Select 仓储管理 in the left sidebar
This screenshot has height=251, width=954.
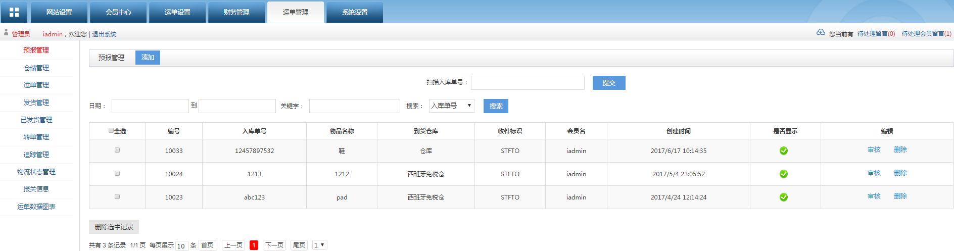click(x=36, y=68)
